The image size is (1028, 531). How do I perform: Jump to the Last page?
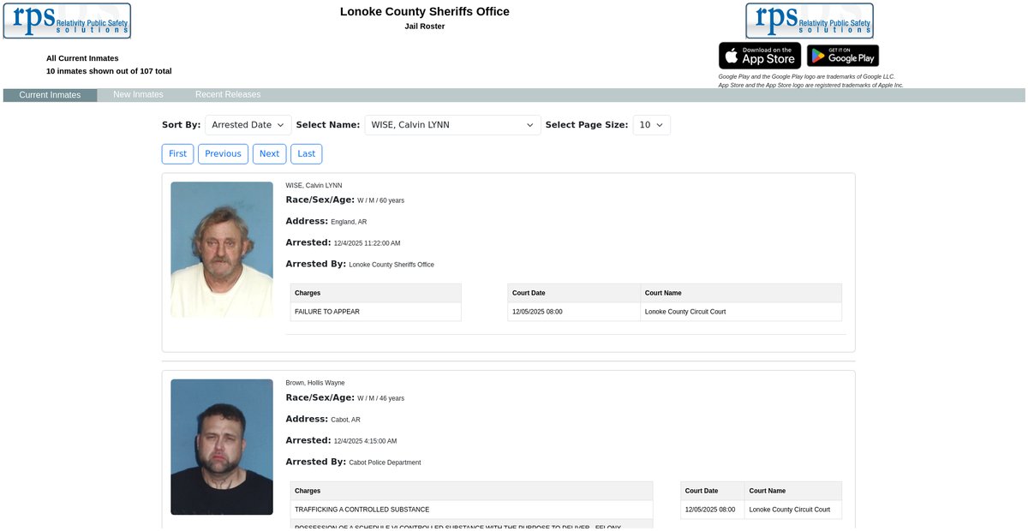306,154
